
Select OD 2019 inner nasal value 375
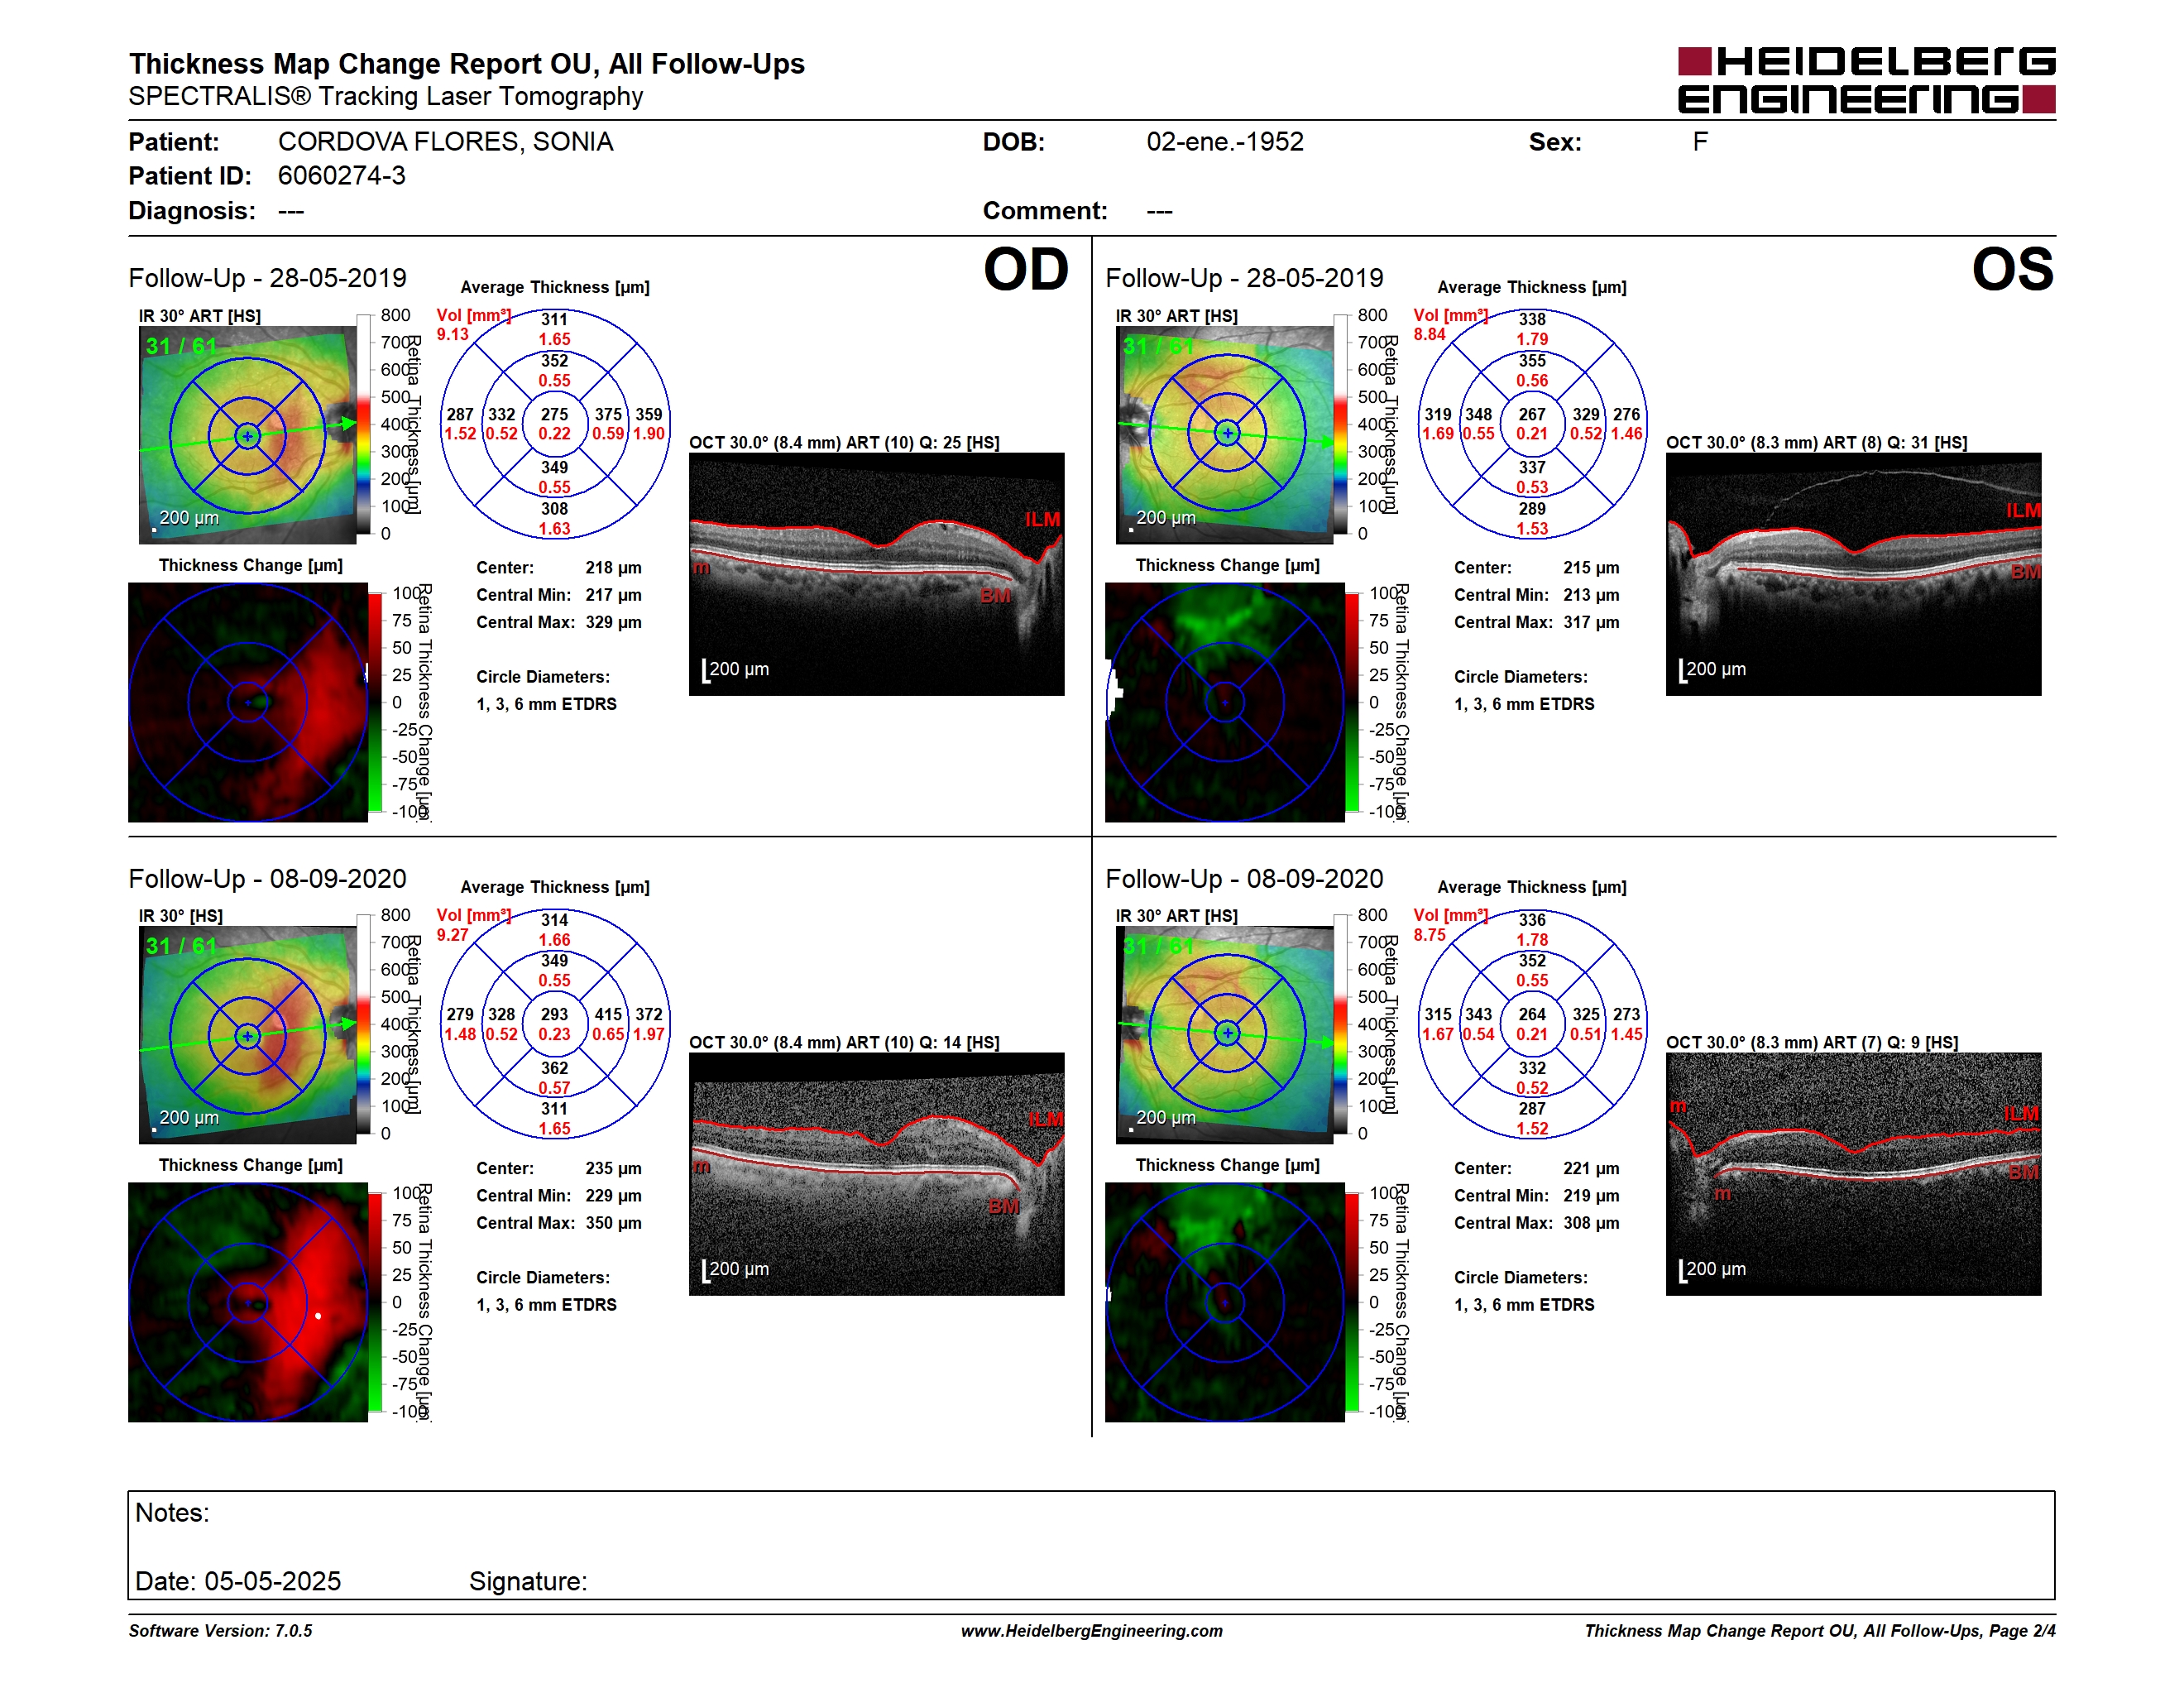[x=608, y=414]
